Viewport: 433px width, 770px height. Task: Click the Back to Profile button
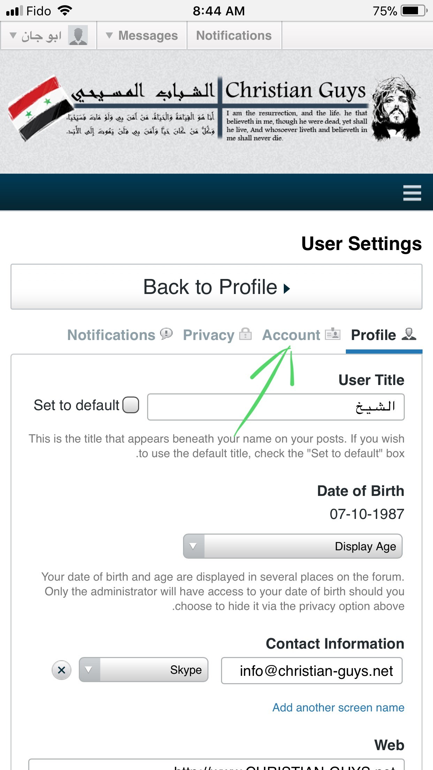(x=216, y=287)
